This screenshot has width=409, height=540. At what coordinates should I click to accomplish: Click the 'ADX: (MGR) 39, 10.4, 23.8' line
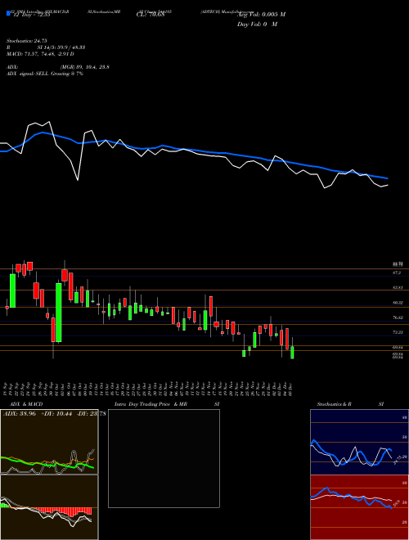point(58,67)
